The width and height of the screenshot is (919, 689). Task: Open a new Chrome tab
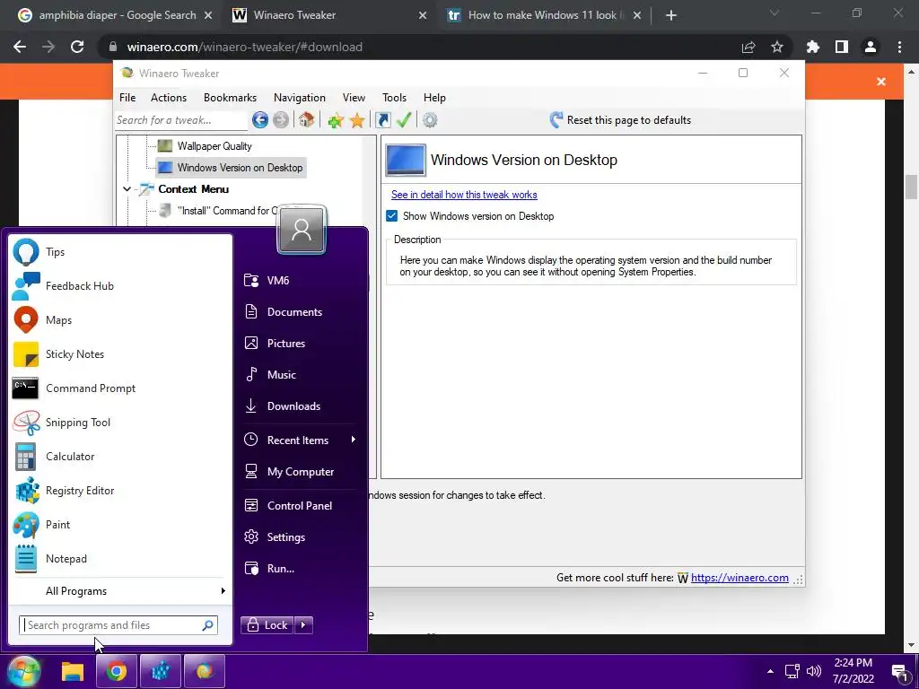click(x=671, y=15)
